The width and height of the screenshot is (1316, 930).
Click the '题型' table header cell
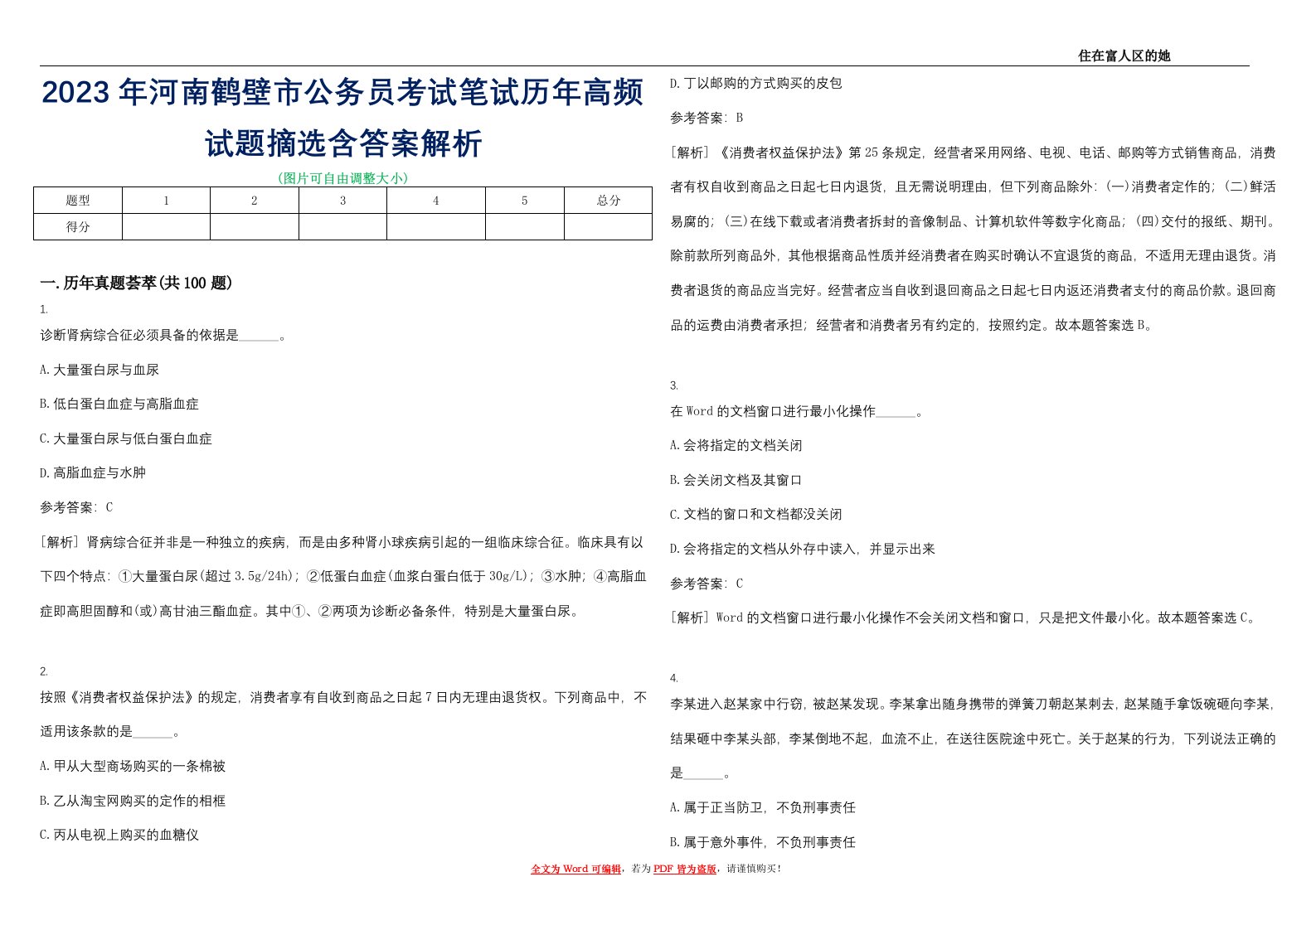pos(78,201)
